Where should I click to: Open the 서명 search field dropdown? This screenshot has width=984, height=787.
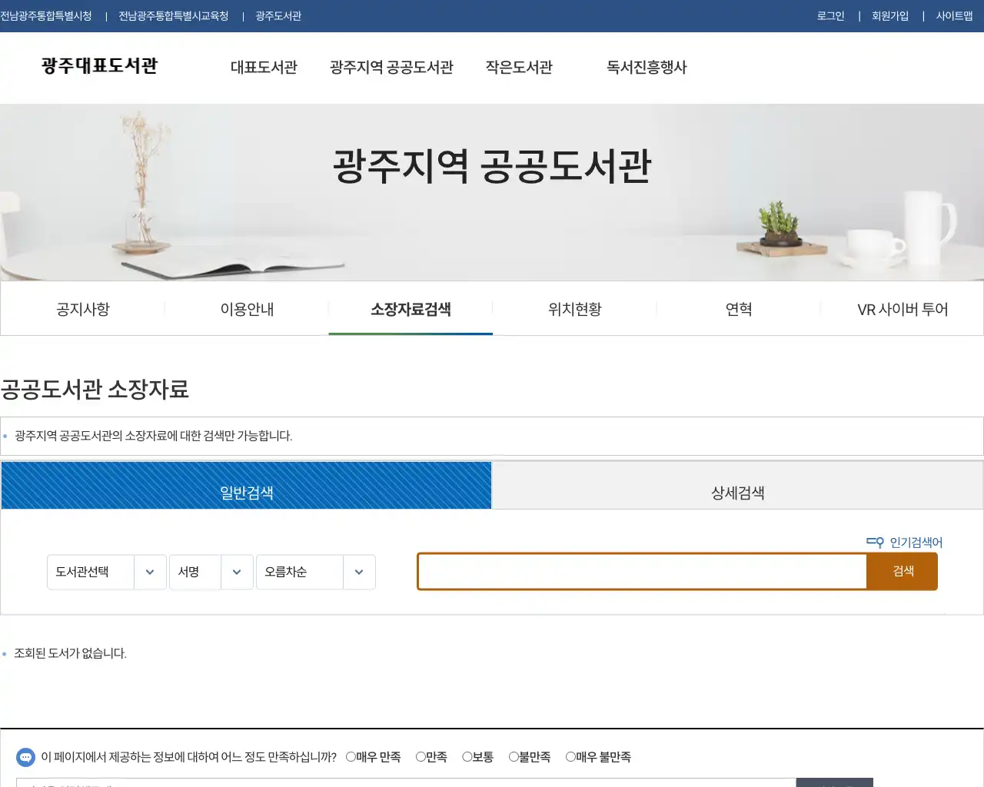coord(211,572)
